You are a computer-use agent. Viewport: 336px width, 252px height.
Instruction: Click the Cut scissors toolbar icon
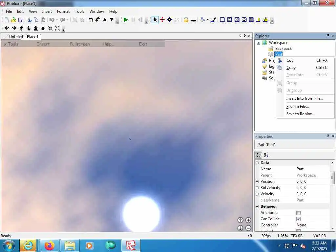pyautogui.click(x=30, y=20)
